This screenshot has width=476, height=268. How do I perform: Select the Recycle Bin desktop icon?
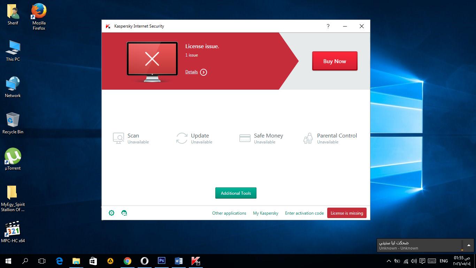pyautogui.click(x=13, y=124)
